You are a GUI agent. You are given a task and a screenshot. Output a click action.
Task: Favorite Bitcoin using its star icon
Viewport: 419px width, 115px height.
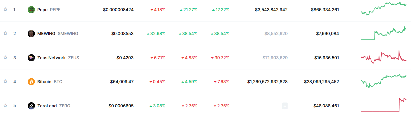pos(5,82)
